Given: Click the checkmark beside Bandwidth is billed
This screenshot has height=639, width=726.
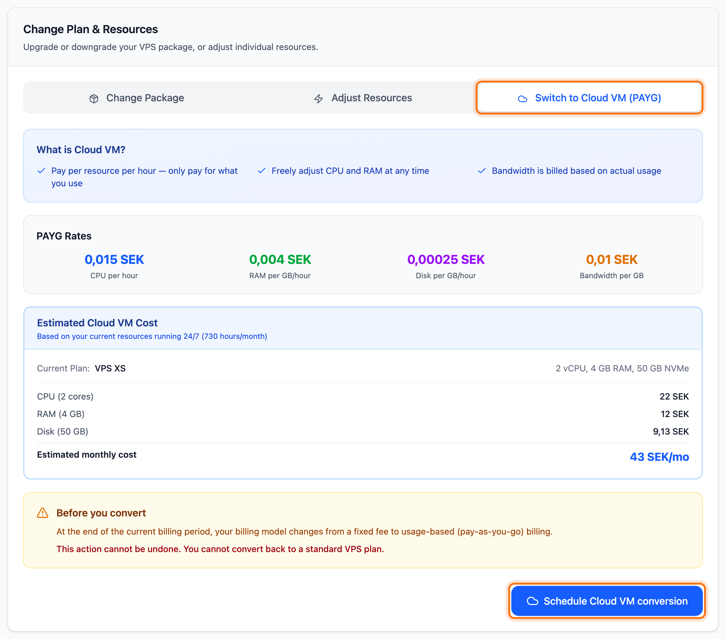Looking at the screenshot, I should tap(482, 171).
